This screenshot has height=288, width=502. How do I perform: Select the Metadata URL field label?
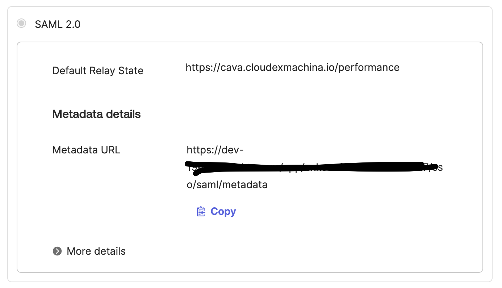coord(86,150)
